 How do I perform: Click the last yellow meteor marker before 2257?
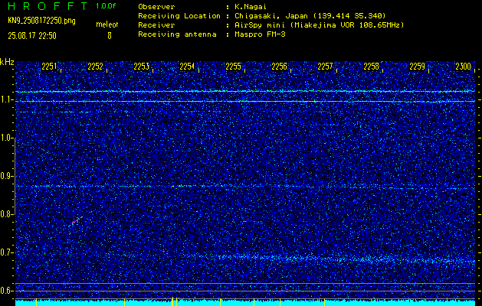click(324, 302)
